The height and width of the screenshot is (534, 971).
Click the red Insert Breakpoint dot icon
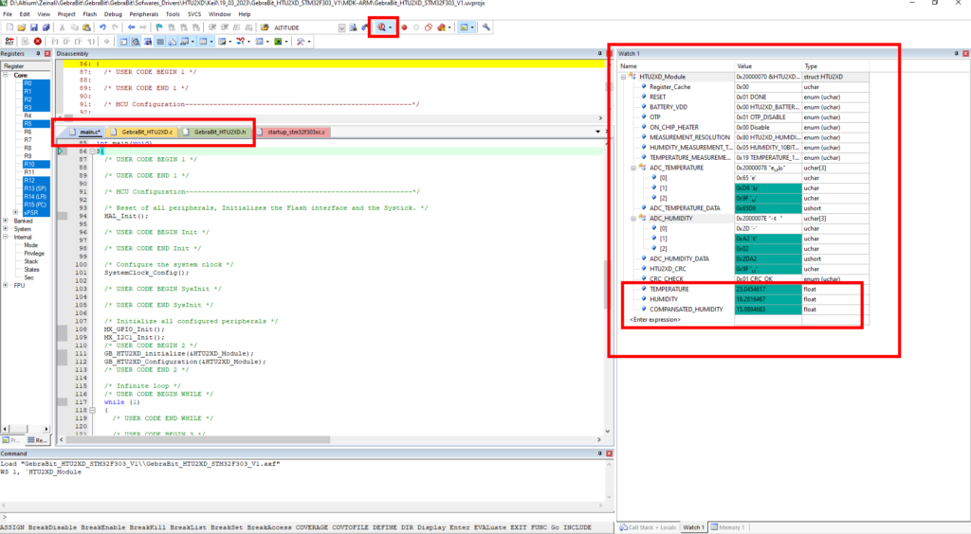coord(404,27)
